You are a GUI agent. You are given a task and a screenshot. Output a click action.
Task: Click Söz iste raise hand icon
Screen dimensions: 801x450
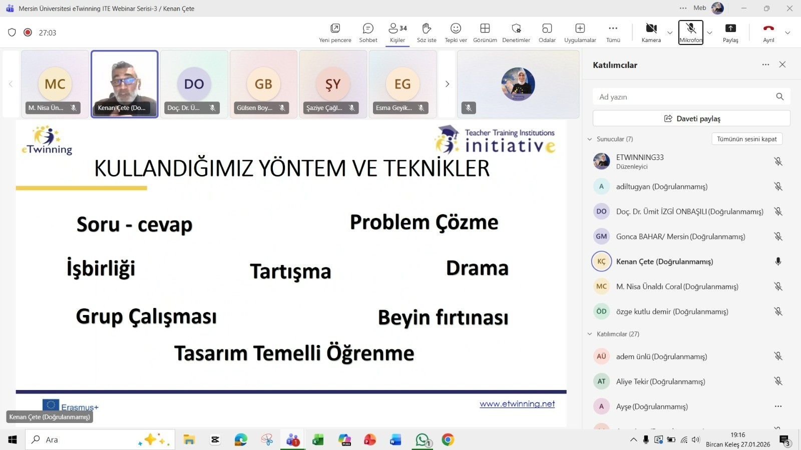pos(427,32)
